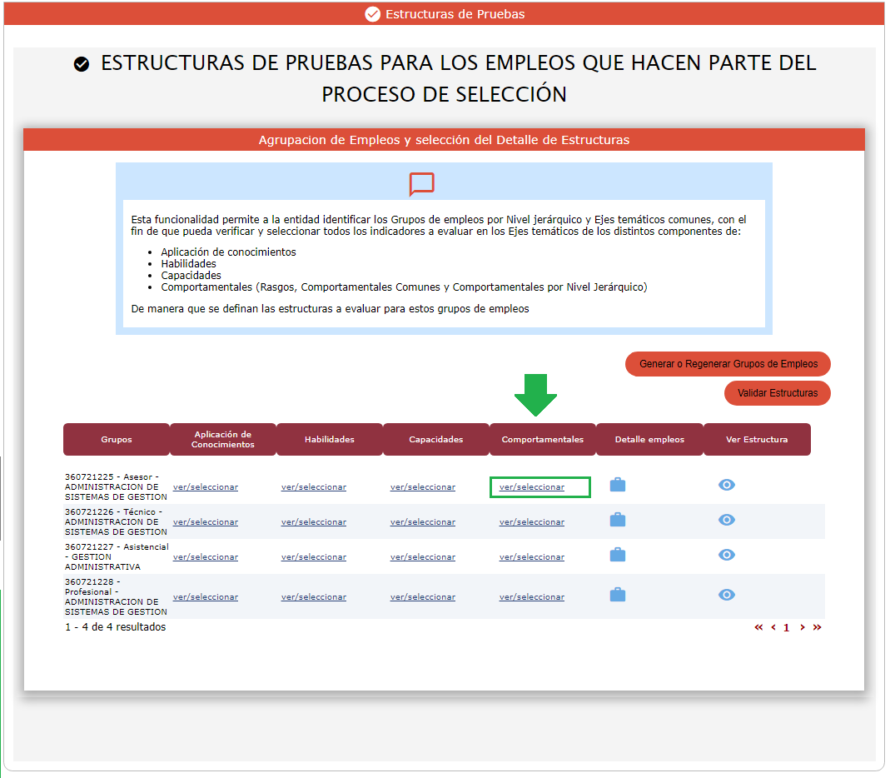View structure eye icon for Asistencial group
This screenshot has width=890, height=778.
pos(726,555)
